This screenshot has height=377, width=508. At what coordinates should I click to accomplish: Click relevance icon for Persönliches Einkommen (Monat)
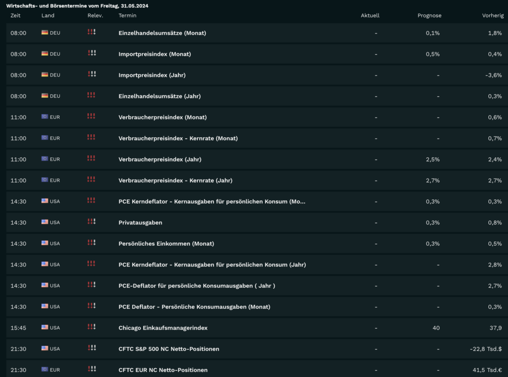(x=91, y=243)
